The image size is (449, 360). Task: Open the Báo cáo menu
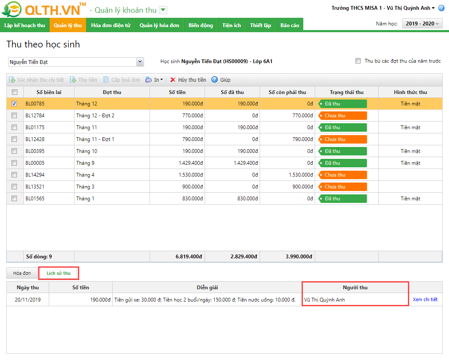coord(289,25)
